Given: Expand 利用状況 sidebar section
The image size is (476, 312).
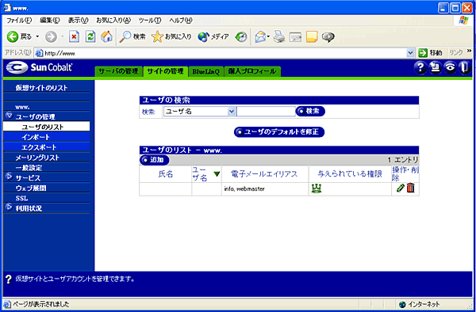Looking at the screenshot, I should click(9, 207).
